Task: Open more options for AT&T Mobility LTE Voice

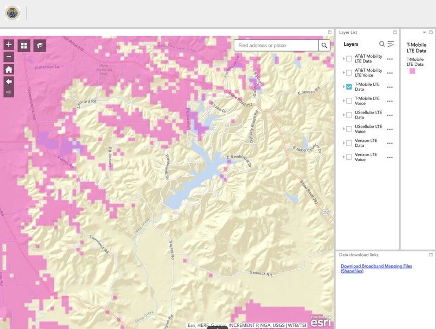Action: pos(390,73)
